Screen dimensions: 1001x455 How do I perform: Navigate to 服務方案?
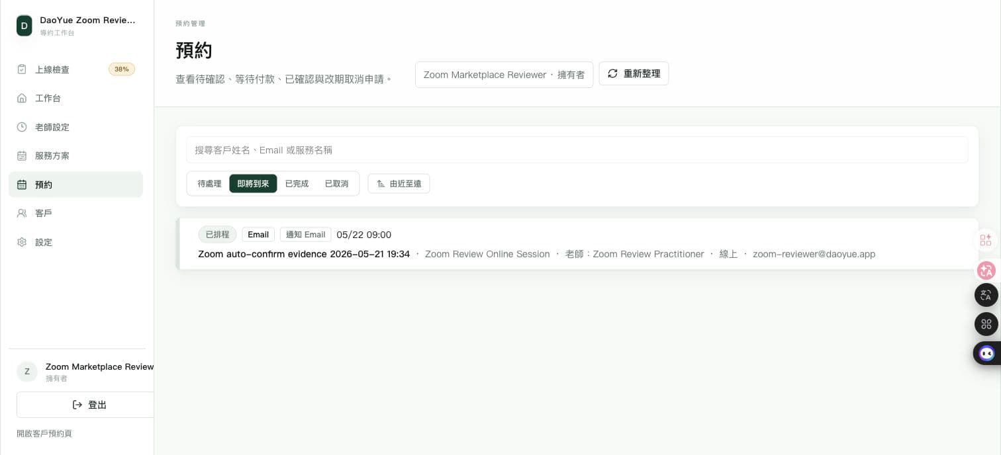pos(75,155)
